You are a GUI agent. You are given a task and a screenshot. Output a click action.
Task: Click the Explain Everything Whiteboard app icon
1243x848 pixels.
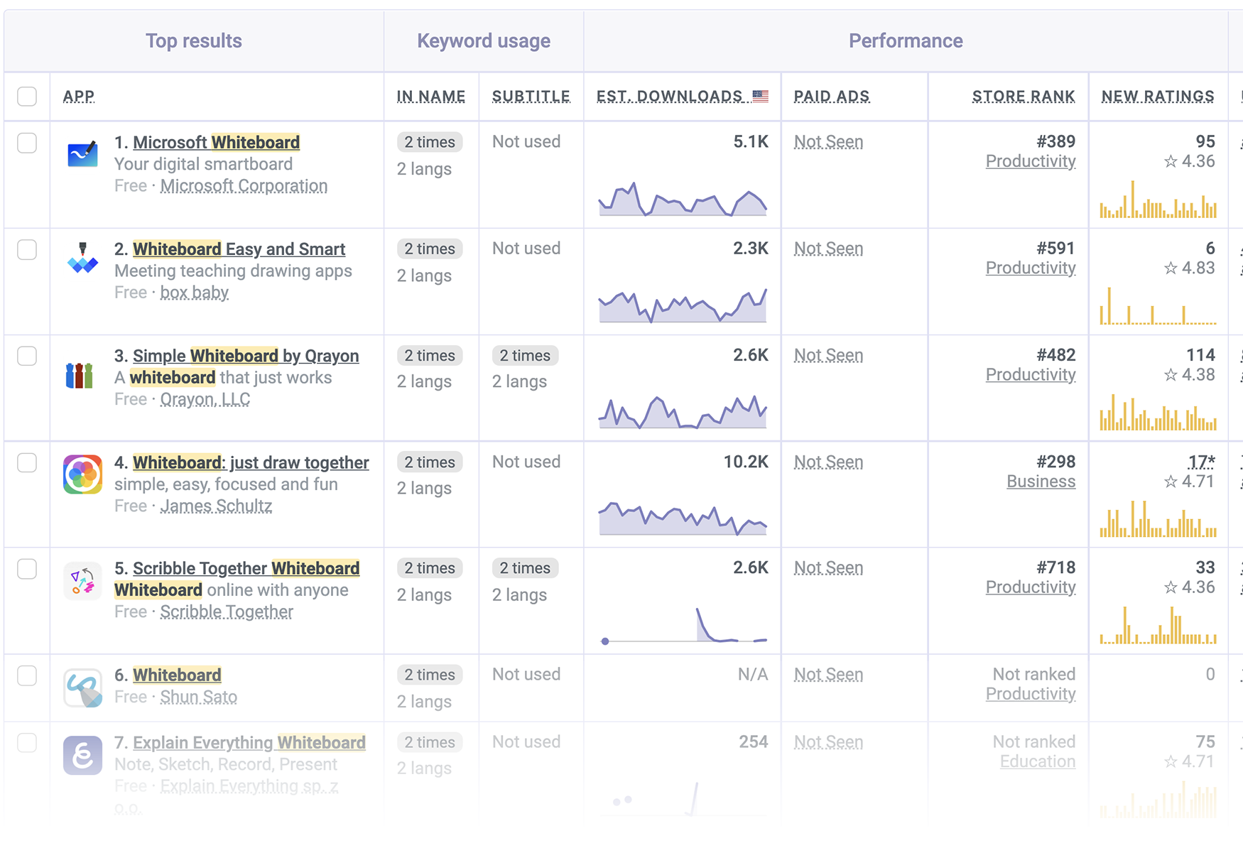pyautogui.click(x=82, y=755)
